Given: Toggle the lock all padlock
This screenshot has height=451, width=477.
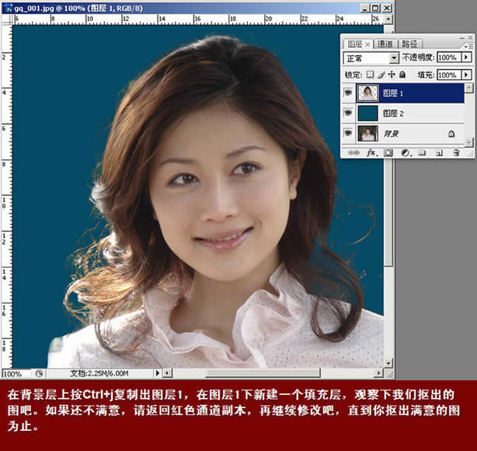Looking at the screenshot, I should [x=402, y=75].
